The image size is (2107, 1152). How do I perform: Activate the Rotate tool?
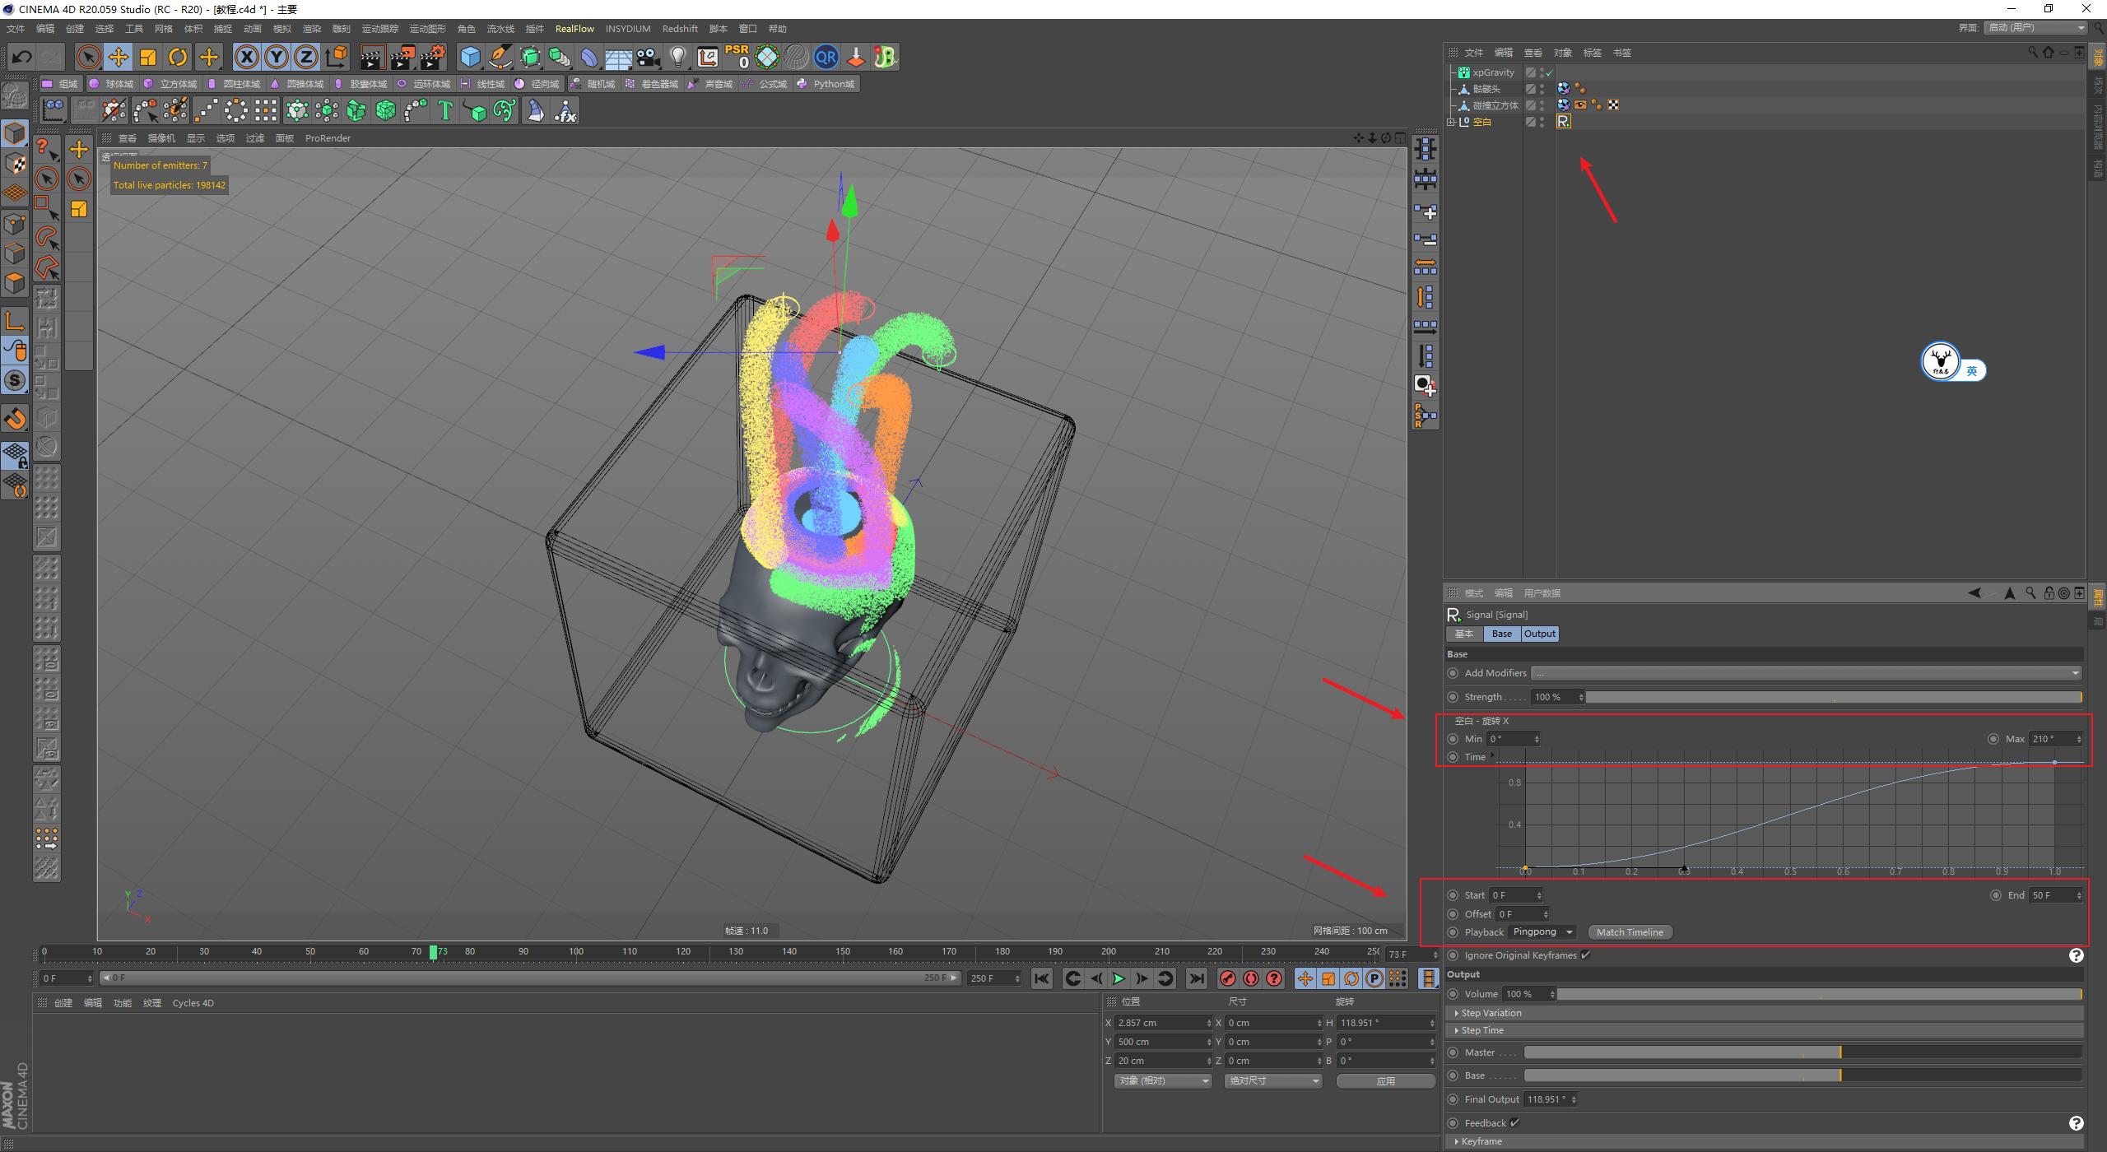178,57
